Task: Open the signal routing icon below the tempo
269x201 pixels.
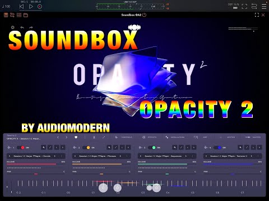Action: (x=12, y=15)
